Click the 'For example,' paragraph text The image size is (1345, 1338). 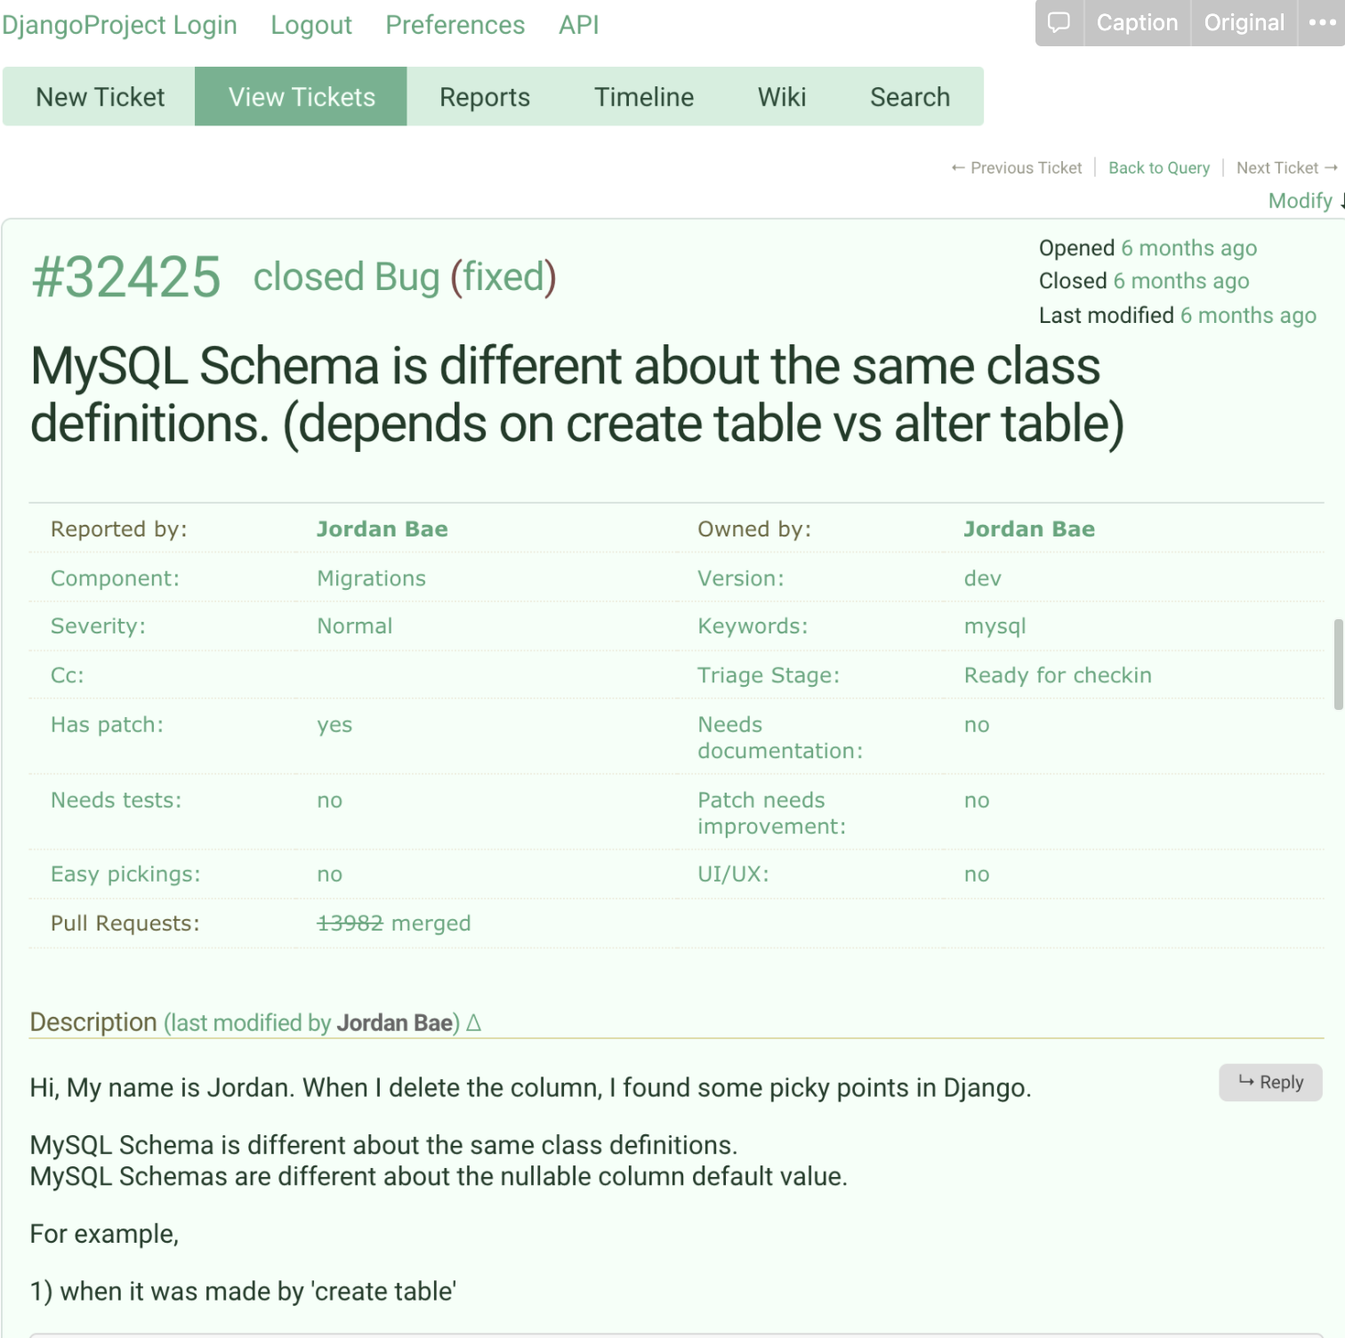point(104,1234)
